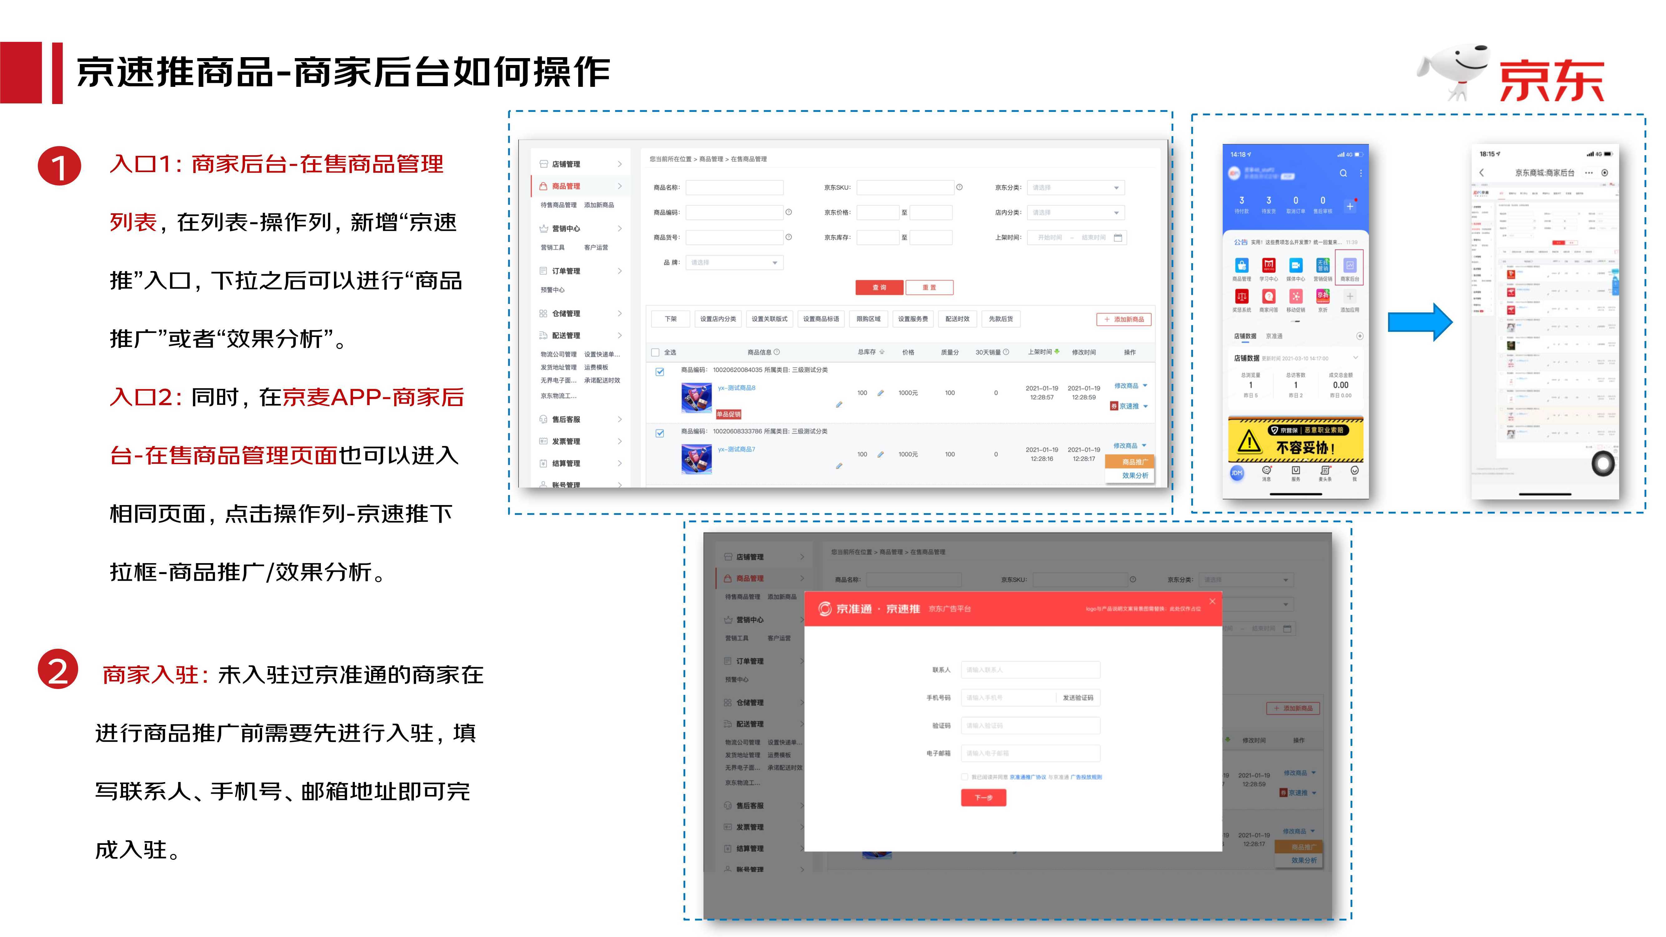Tap the 京营保 不容妥协 yellow banner in phone app
Screen dimensions: 1666x937
point(1296,439)
